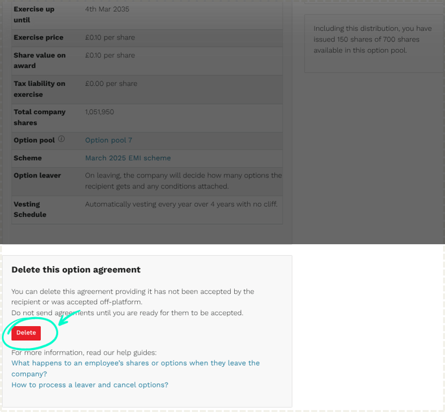Open the guide on employee's shares when leaving
The image size is (445, 412).
pyautogui.click(x=135, y=368)
